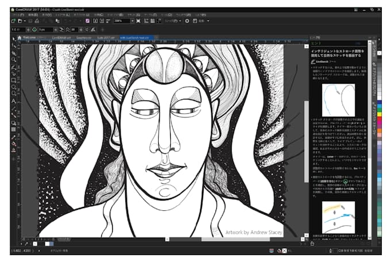Select the Color Eyedropper tool
Viewport: 391px width, 266px height.
14,137
